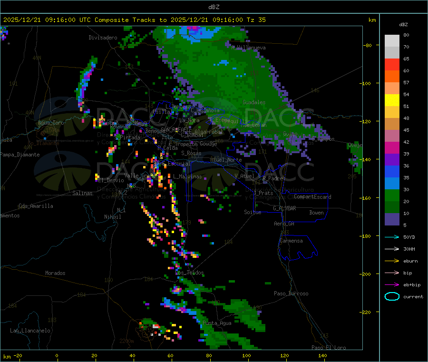Click the Punta_Agua place label
The height and width of the screenshot is (362, 428).
point(217,323)
